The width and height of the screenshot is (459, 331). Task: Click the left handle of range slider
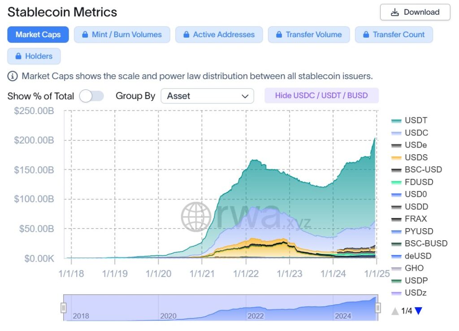coord(64,308)
